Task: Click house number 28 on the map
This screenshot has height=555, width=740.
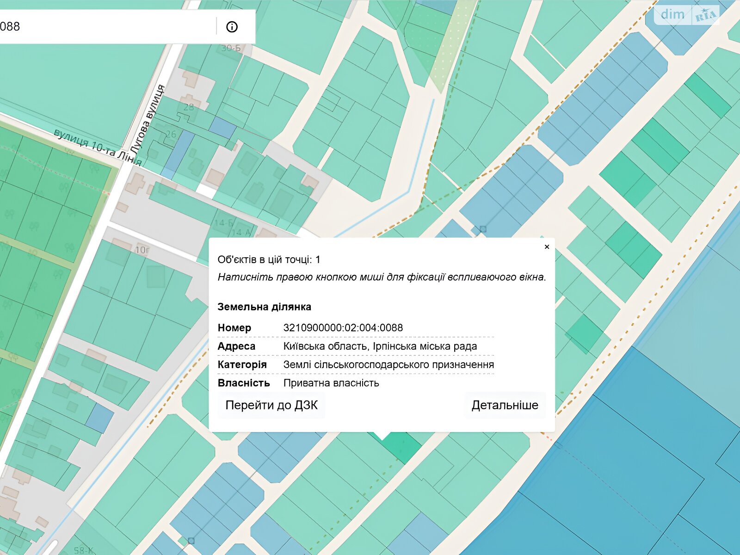Action: coord(189,107)
